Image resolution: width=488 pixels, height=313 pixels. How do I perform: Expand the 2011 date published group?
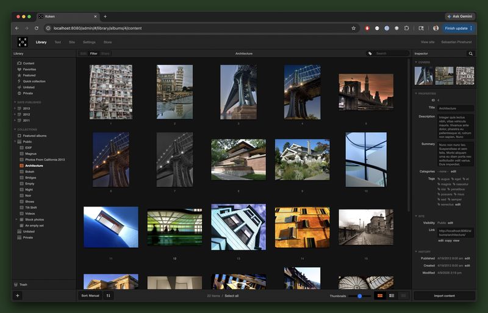[x=15, y=121]
